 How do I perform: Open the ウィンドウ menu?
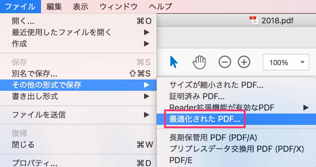pos(119,7)
